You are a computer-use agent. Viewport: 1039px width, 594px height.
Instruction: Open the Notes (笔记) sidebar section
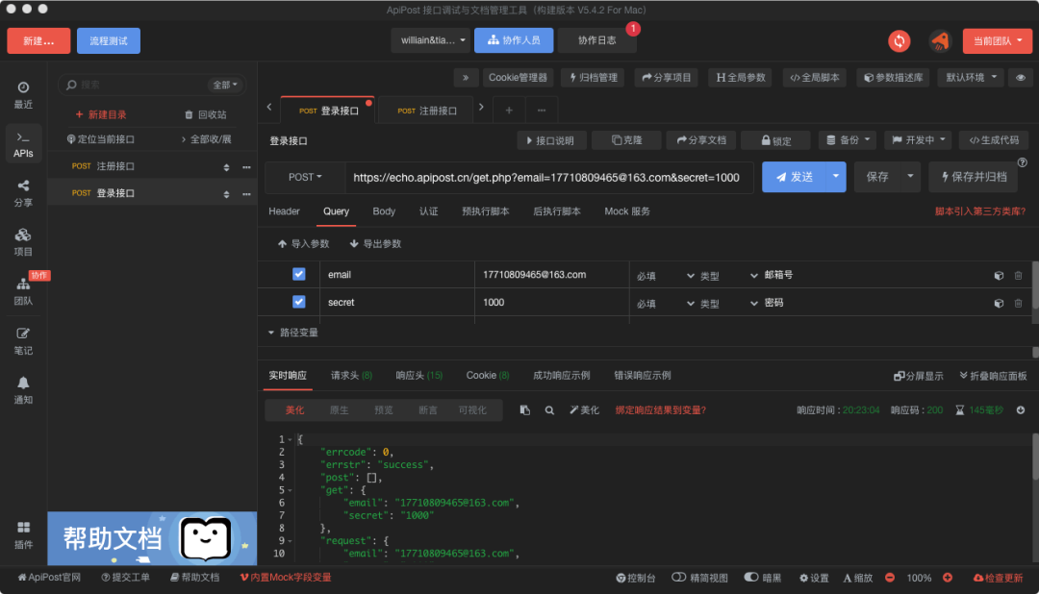point(23,340)
